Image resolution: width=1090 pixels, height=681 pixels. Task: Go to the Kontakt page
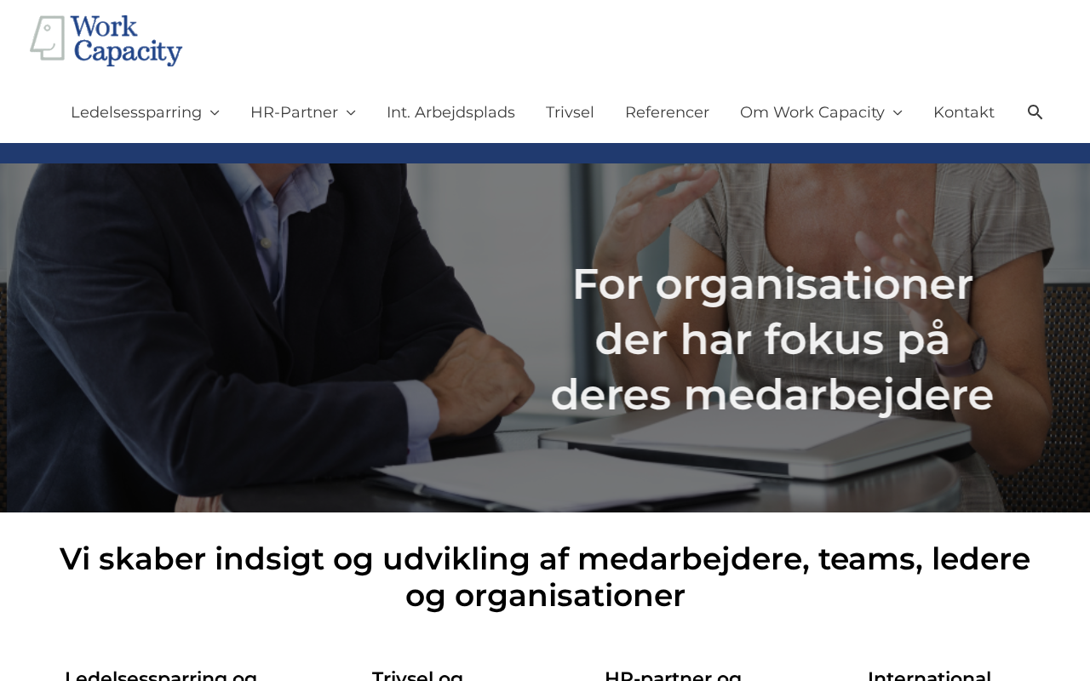pos(964,112)
